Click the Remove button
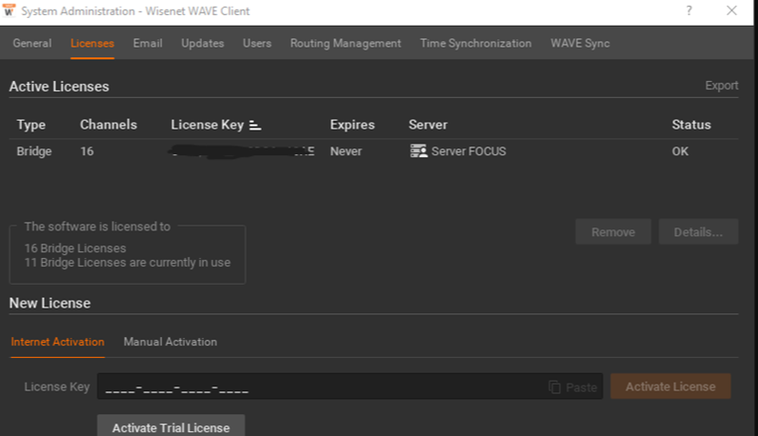The height and width of the screenshot is (436, 758). point(613,232)
